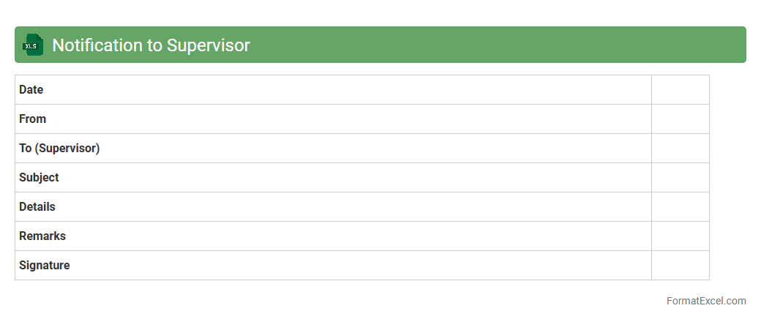This screenshot has height=322, width=761.
Task: Click empty value cell beside To (Supervisor)
Action: click(680, 149)
